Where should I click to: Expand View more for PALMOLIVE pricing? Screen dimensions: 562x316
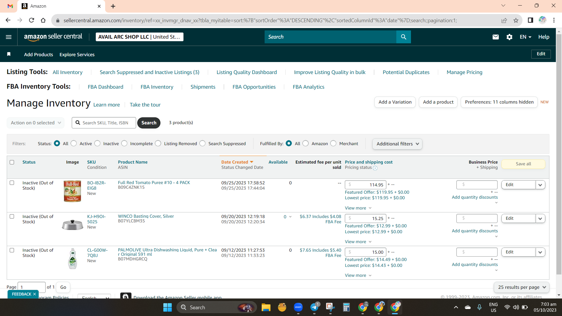pos(358,275)
